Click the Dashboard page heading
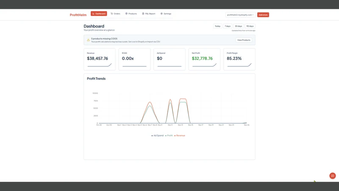 tap(94, 26)
